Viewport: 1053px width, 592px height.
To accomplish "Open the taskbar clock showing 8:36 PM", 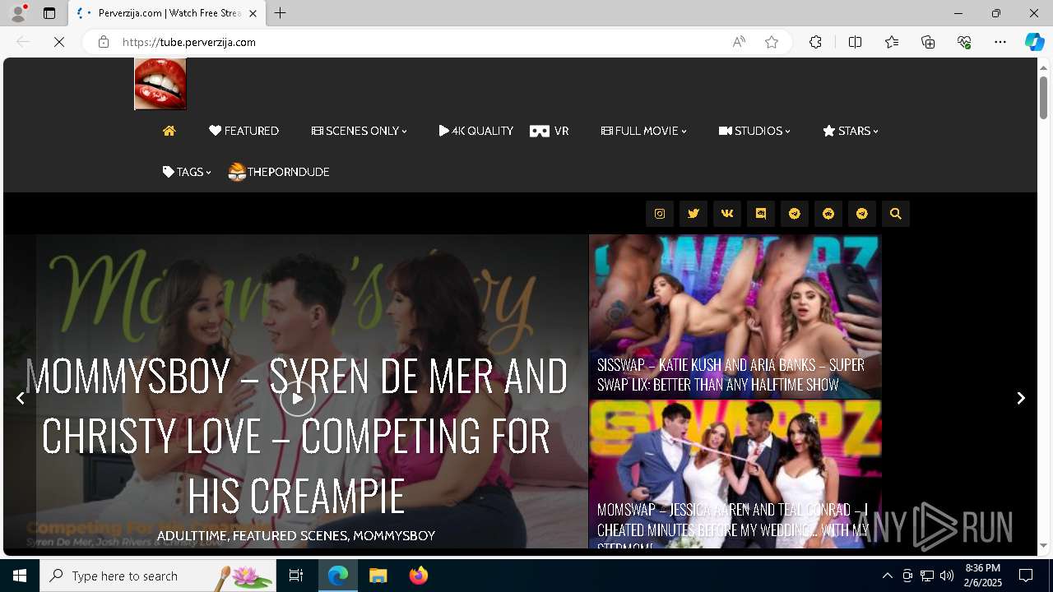I will (983, 576).
